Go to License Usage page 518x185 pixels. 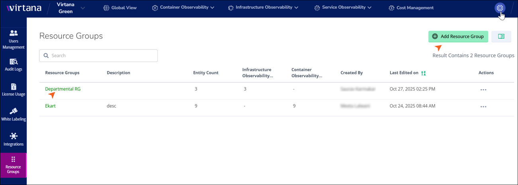click(14, 90)
